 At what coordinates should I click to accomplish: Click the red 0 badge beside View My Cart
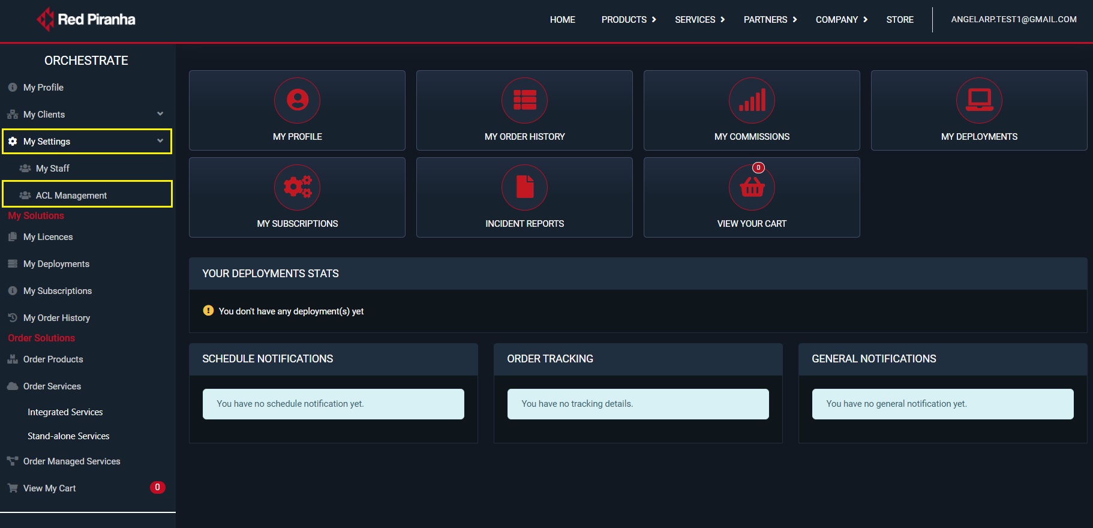point(157,488)
